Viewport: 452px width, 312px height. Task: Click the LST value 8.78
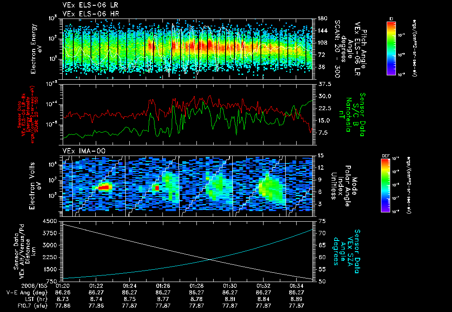click(x=196, y=299)
